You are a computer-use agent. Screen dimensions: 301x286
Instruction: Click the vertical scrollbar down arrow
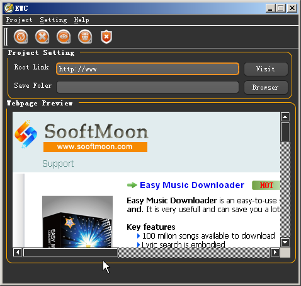coord(285,242)
